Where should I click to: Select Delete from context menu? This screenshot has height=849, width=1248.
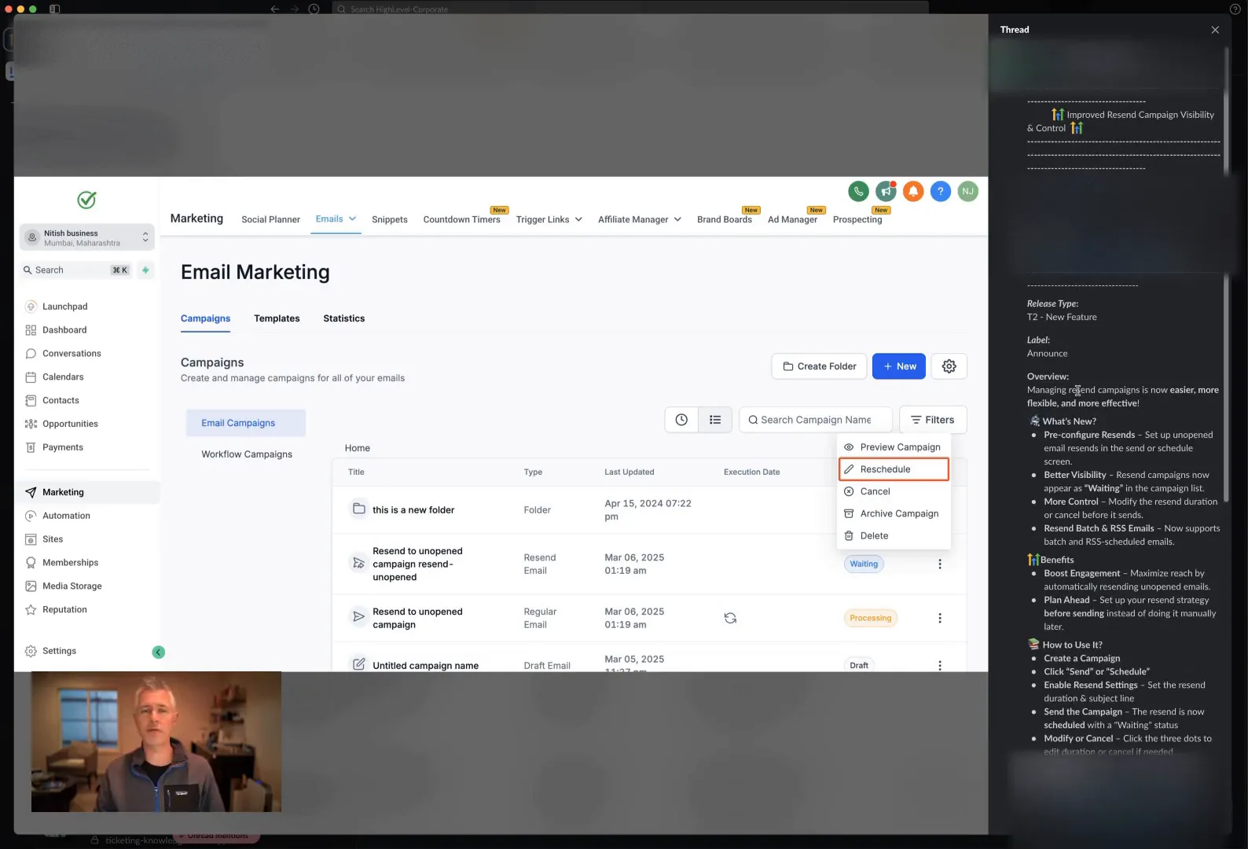[894, 535]
